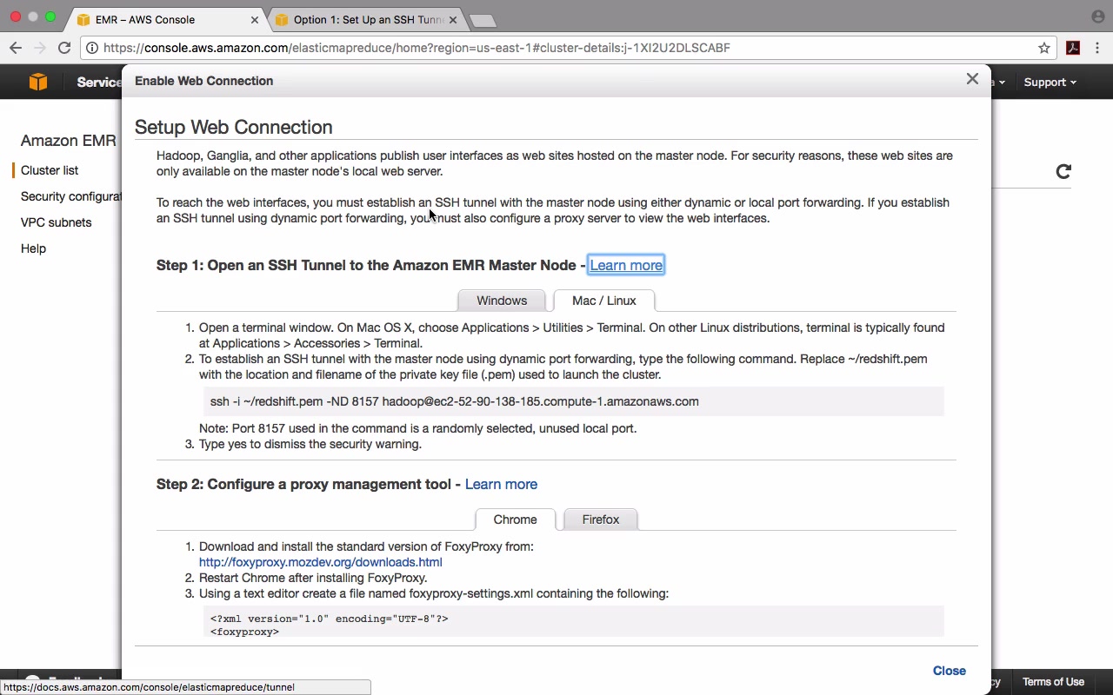Switch to the Option 1 SSH Tunnel browser tab
Image resolution: width=1113 pixels, height=695 pixels.
tap(368, 19)
